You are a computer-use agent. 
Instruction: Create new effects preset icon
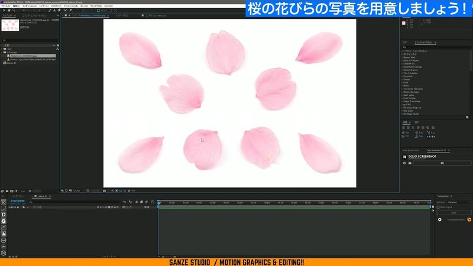tap(467, 117)
